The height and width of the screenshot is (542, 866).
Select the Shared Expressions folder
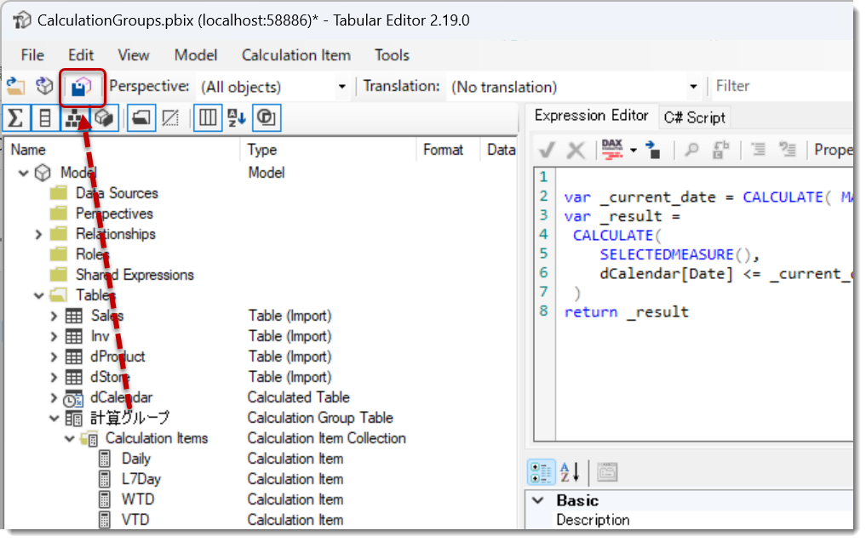pyautogui.click(x=135, y=275)
